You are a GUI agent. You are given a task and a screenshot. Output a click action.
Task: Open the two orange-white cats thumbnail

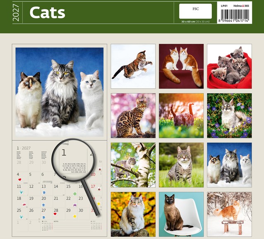tap(181, 66)
